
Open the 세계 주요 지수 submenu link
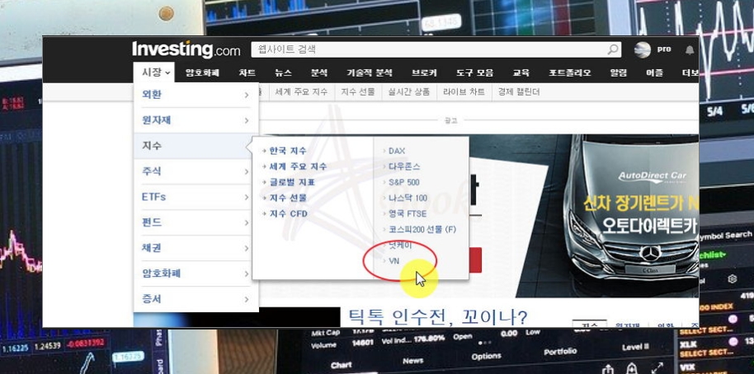pos(298,166)
